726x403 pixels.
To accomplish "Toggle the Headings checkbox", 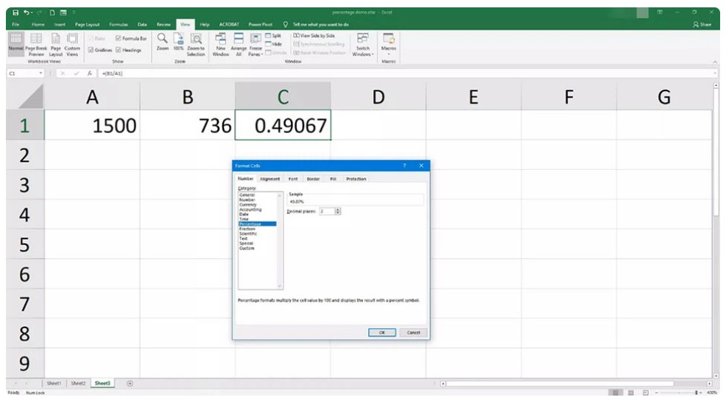I will click(x=118, y=50).
